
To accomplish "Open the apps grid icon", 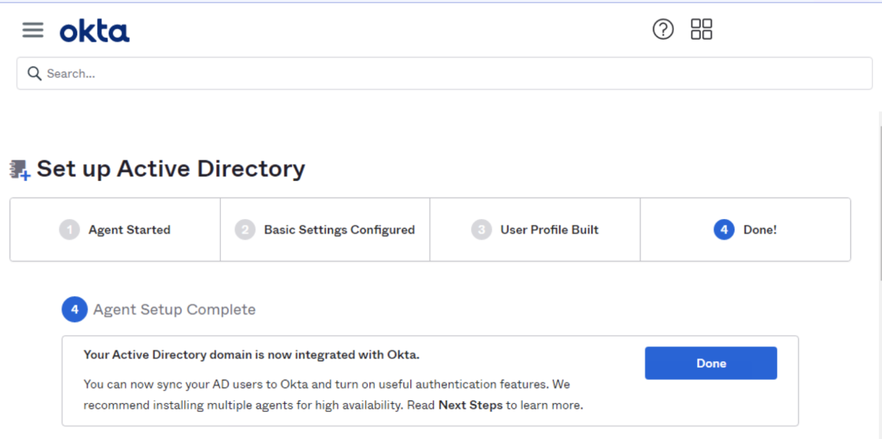I will tap(701, 29).
